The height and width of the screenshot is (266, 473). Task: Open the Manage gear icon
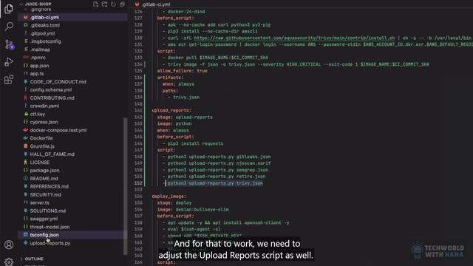click(9, 262)
